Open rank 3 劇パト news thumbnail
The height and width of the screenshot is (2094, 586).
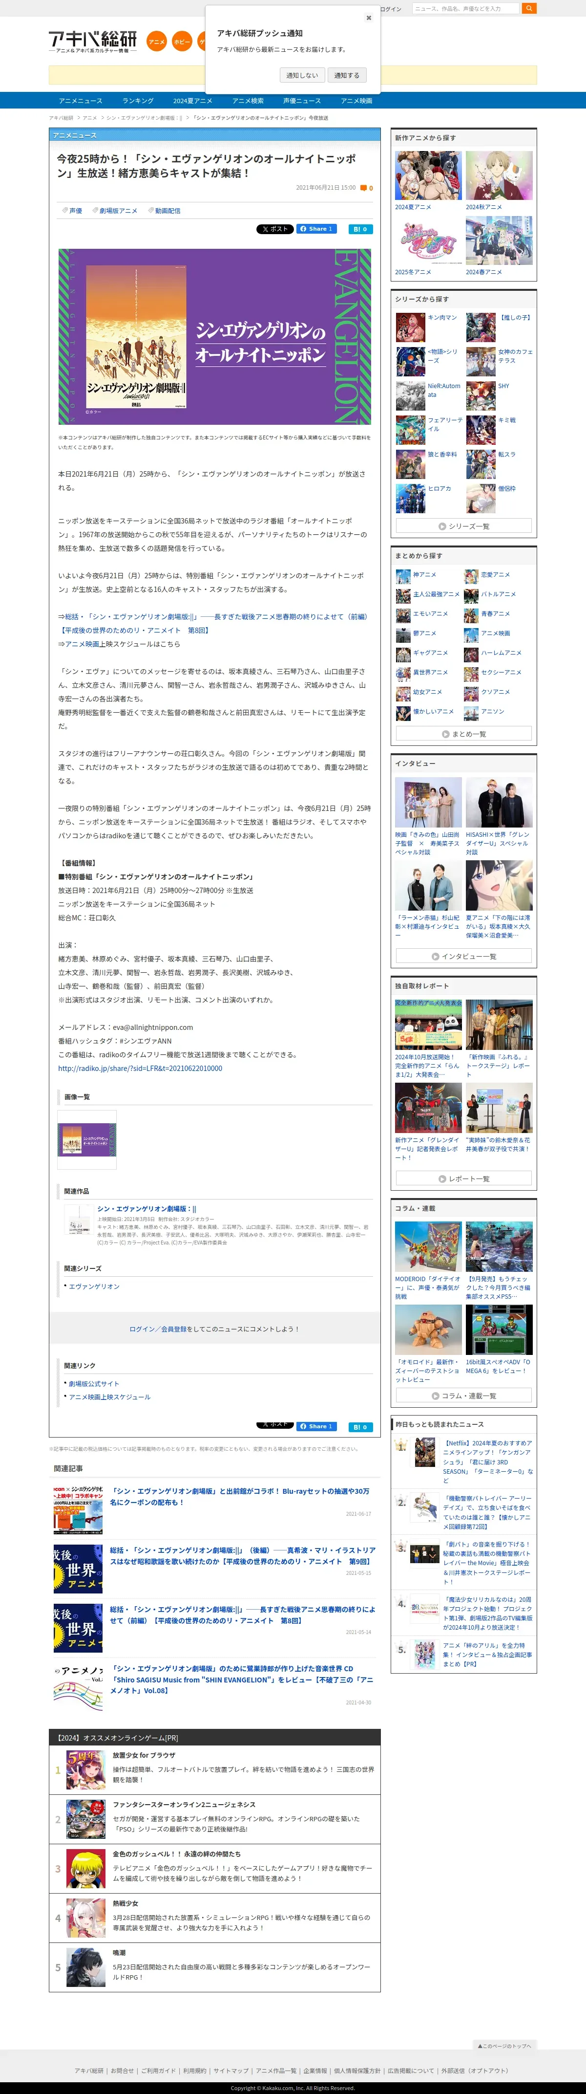424,1554
